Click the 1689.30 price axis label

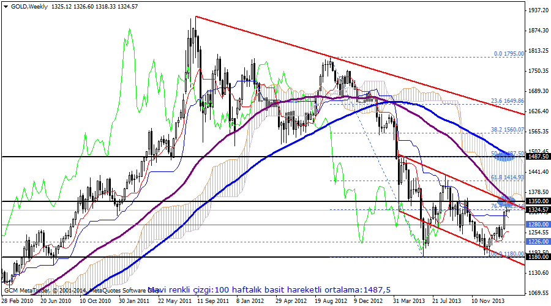point(538,91)
